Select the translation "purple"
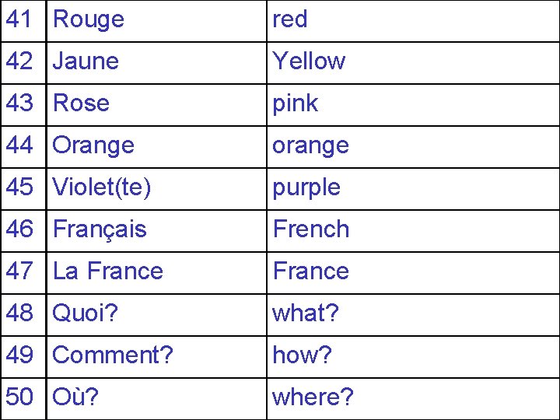The height and width of the screenshot is (420, 560). pyautogui.click(x=306, y=187)
